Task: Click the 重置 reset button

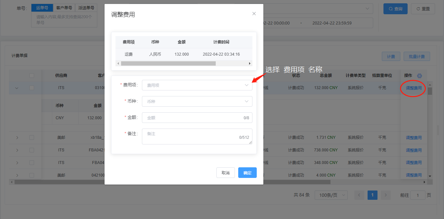Action: pos(423,9)
